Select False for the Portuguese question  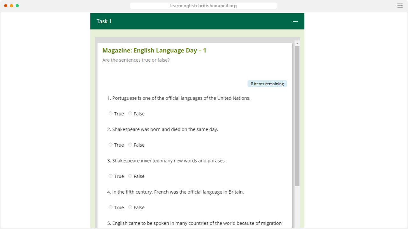click(x=130, y=114)
